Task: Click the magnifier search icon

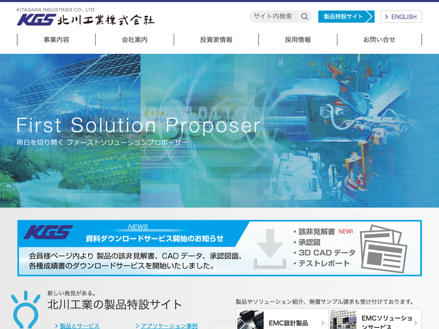Action: point(304,16)
